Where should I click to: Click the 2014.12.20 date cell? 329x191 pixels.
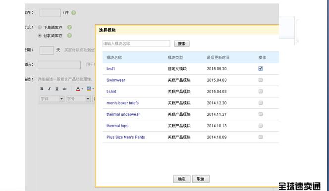pyautogui.click(x=217, y=103)
